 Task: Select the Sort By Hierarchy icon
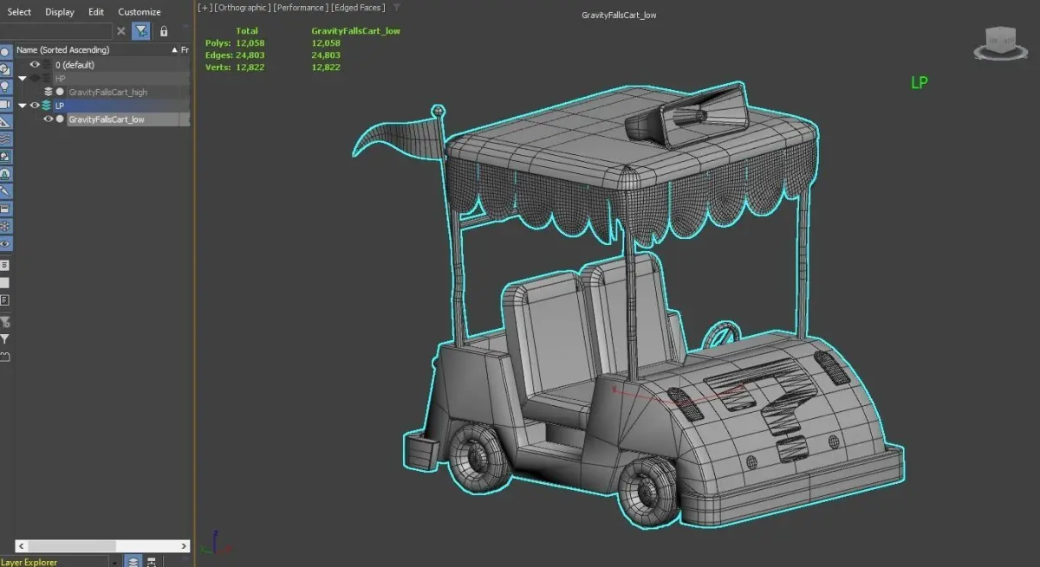[x=151, y=561]
